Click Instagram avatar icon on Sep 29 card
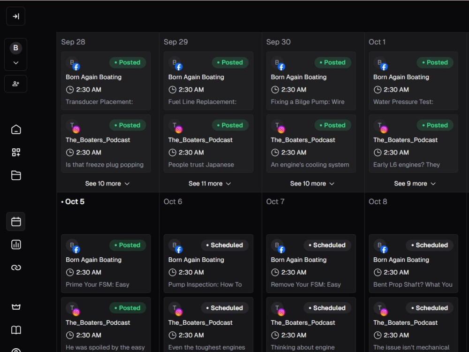The width and height of the screenshot is (469, 352). coord(175,126)
